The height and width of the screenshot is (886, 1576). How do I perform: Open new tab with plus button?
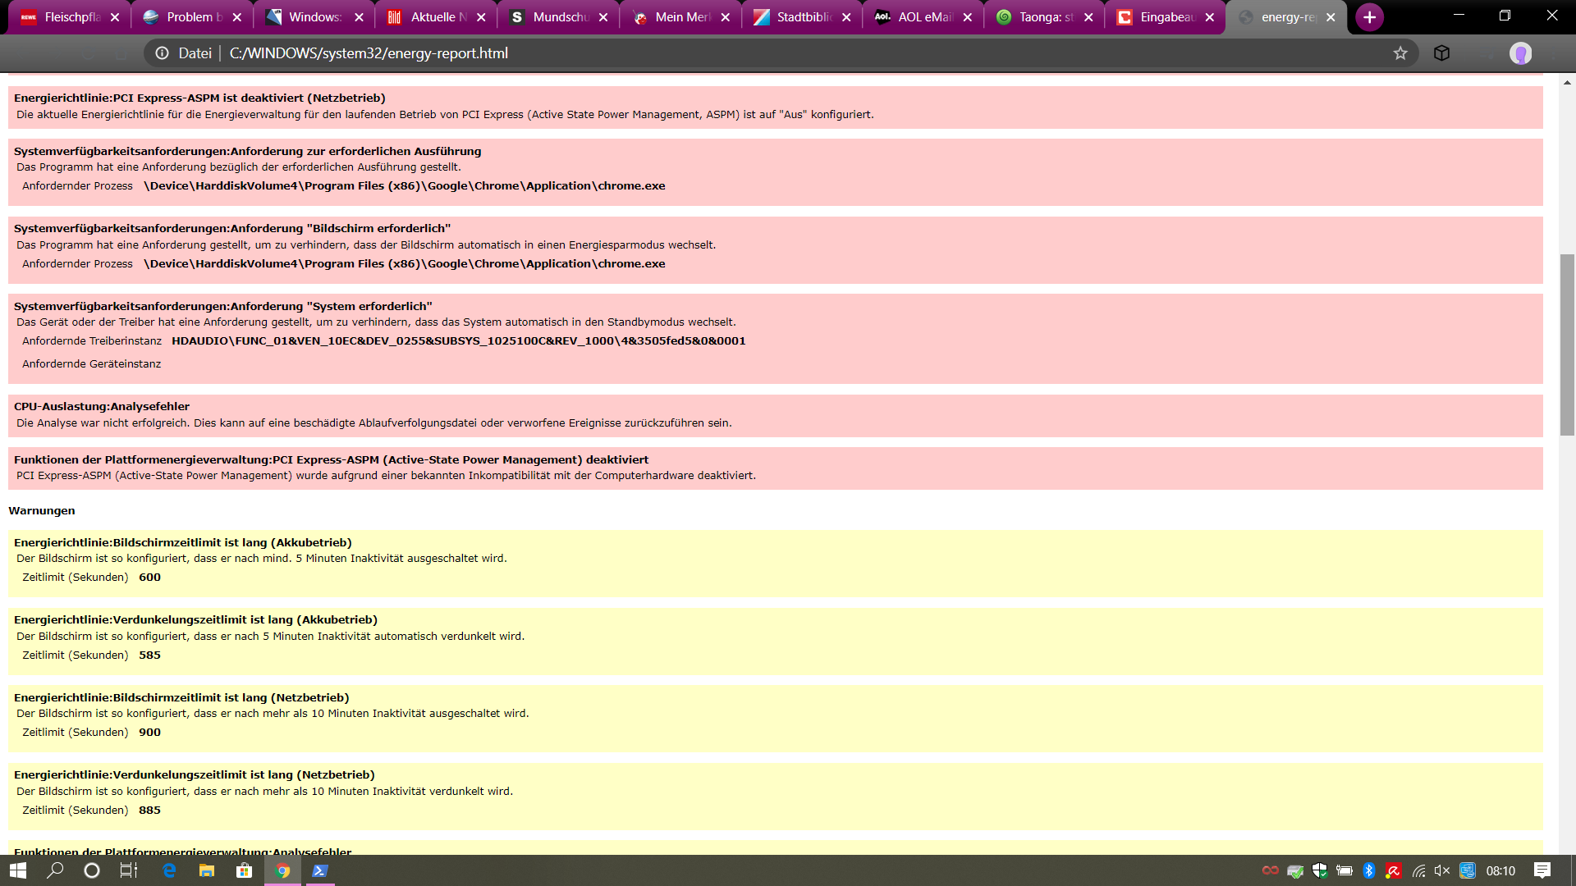click(x=1369, y=17)
